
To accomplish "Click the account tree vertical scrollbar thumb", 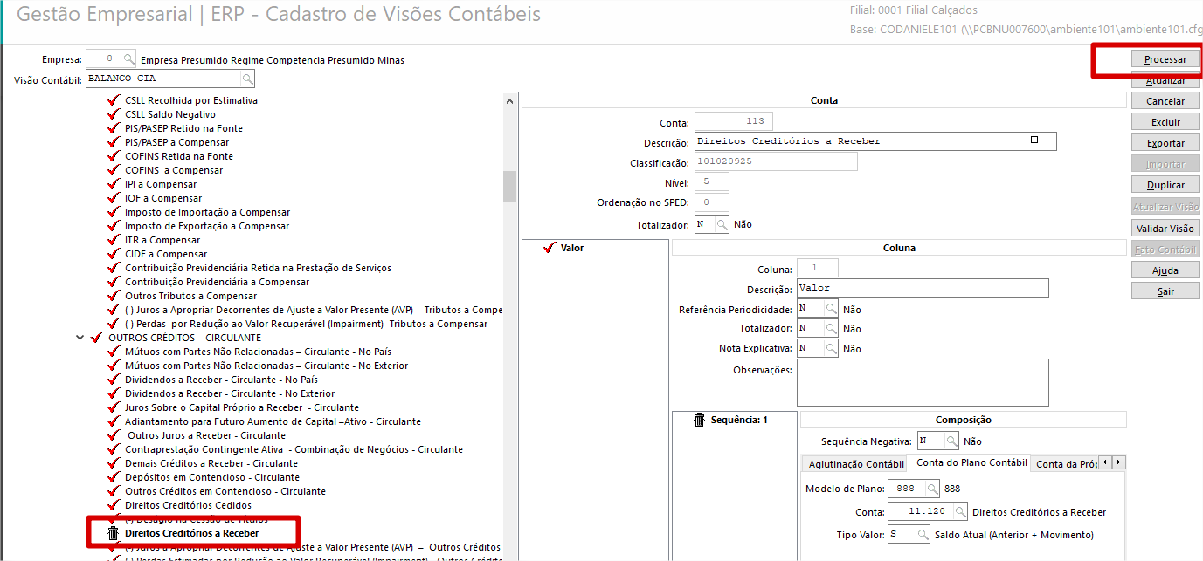I will pyautogui.click(x=509, y=186).
